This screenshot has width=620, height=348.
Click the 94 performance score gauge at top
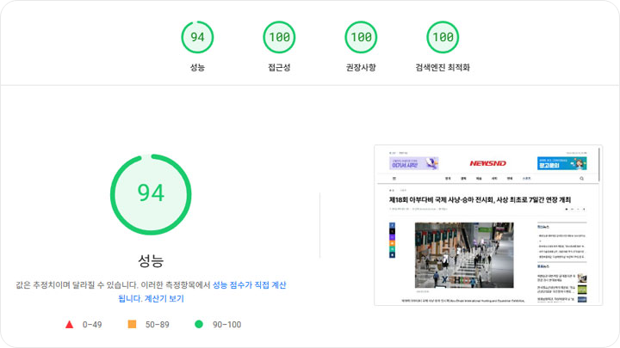point(197,37)
